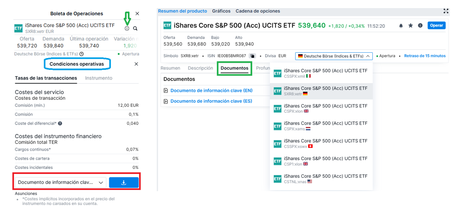Select CSPX:xlon listing in dropdown

point(321,108)
